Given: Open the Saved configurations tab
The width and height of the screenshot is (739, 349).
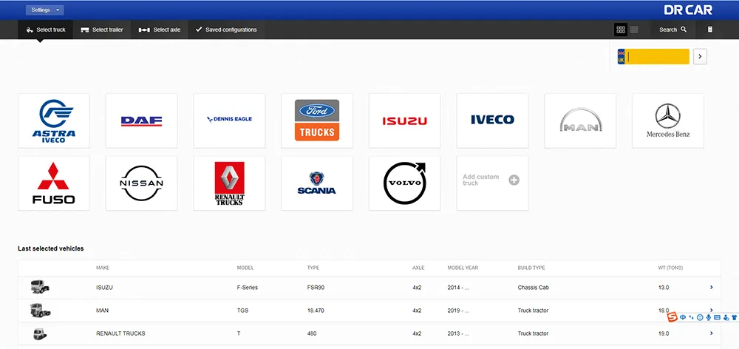Looking at the screenshot, I should click(x=225, y=30).
